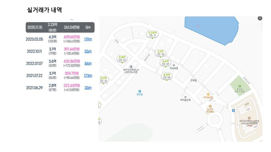Select the 4.3억 '23.02 map marker
This screenshot has height=152, width=271.
(x=167, y=76)
